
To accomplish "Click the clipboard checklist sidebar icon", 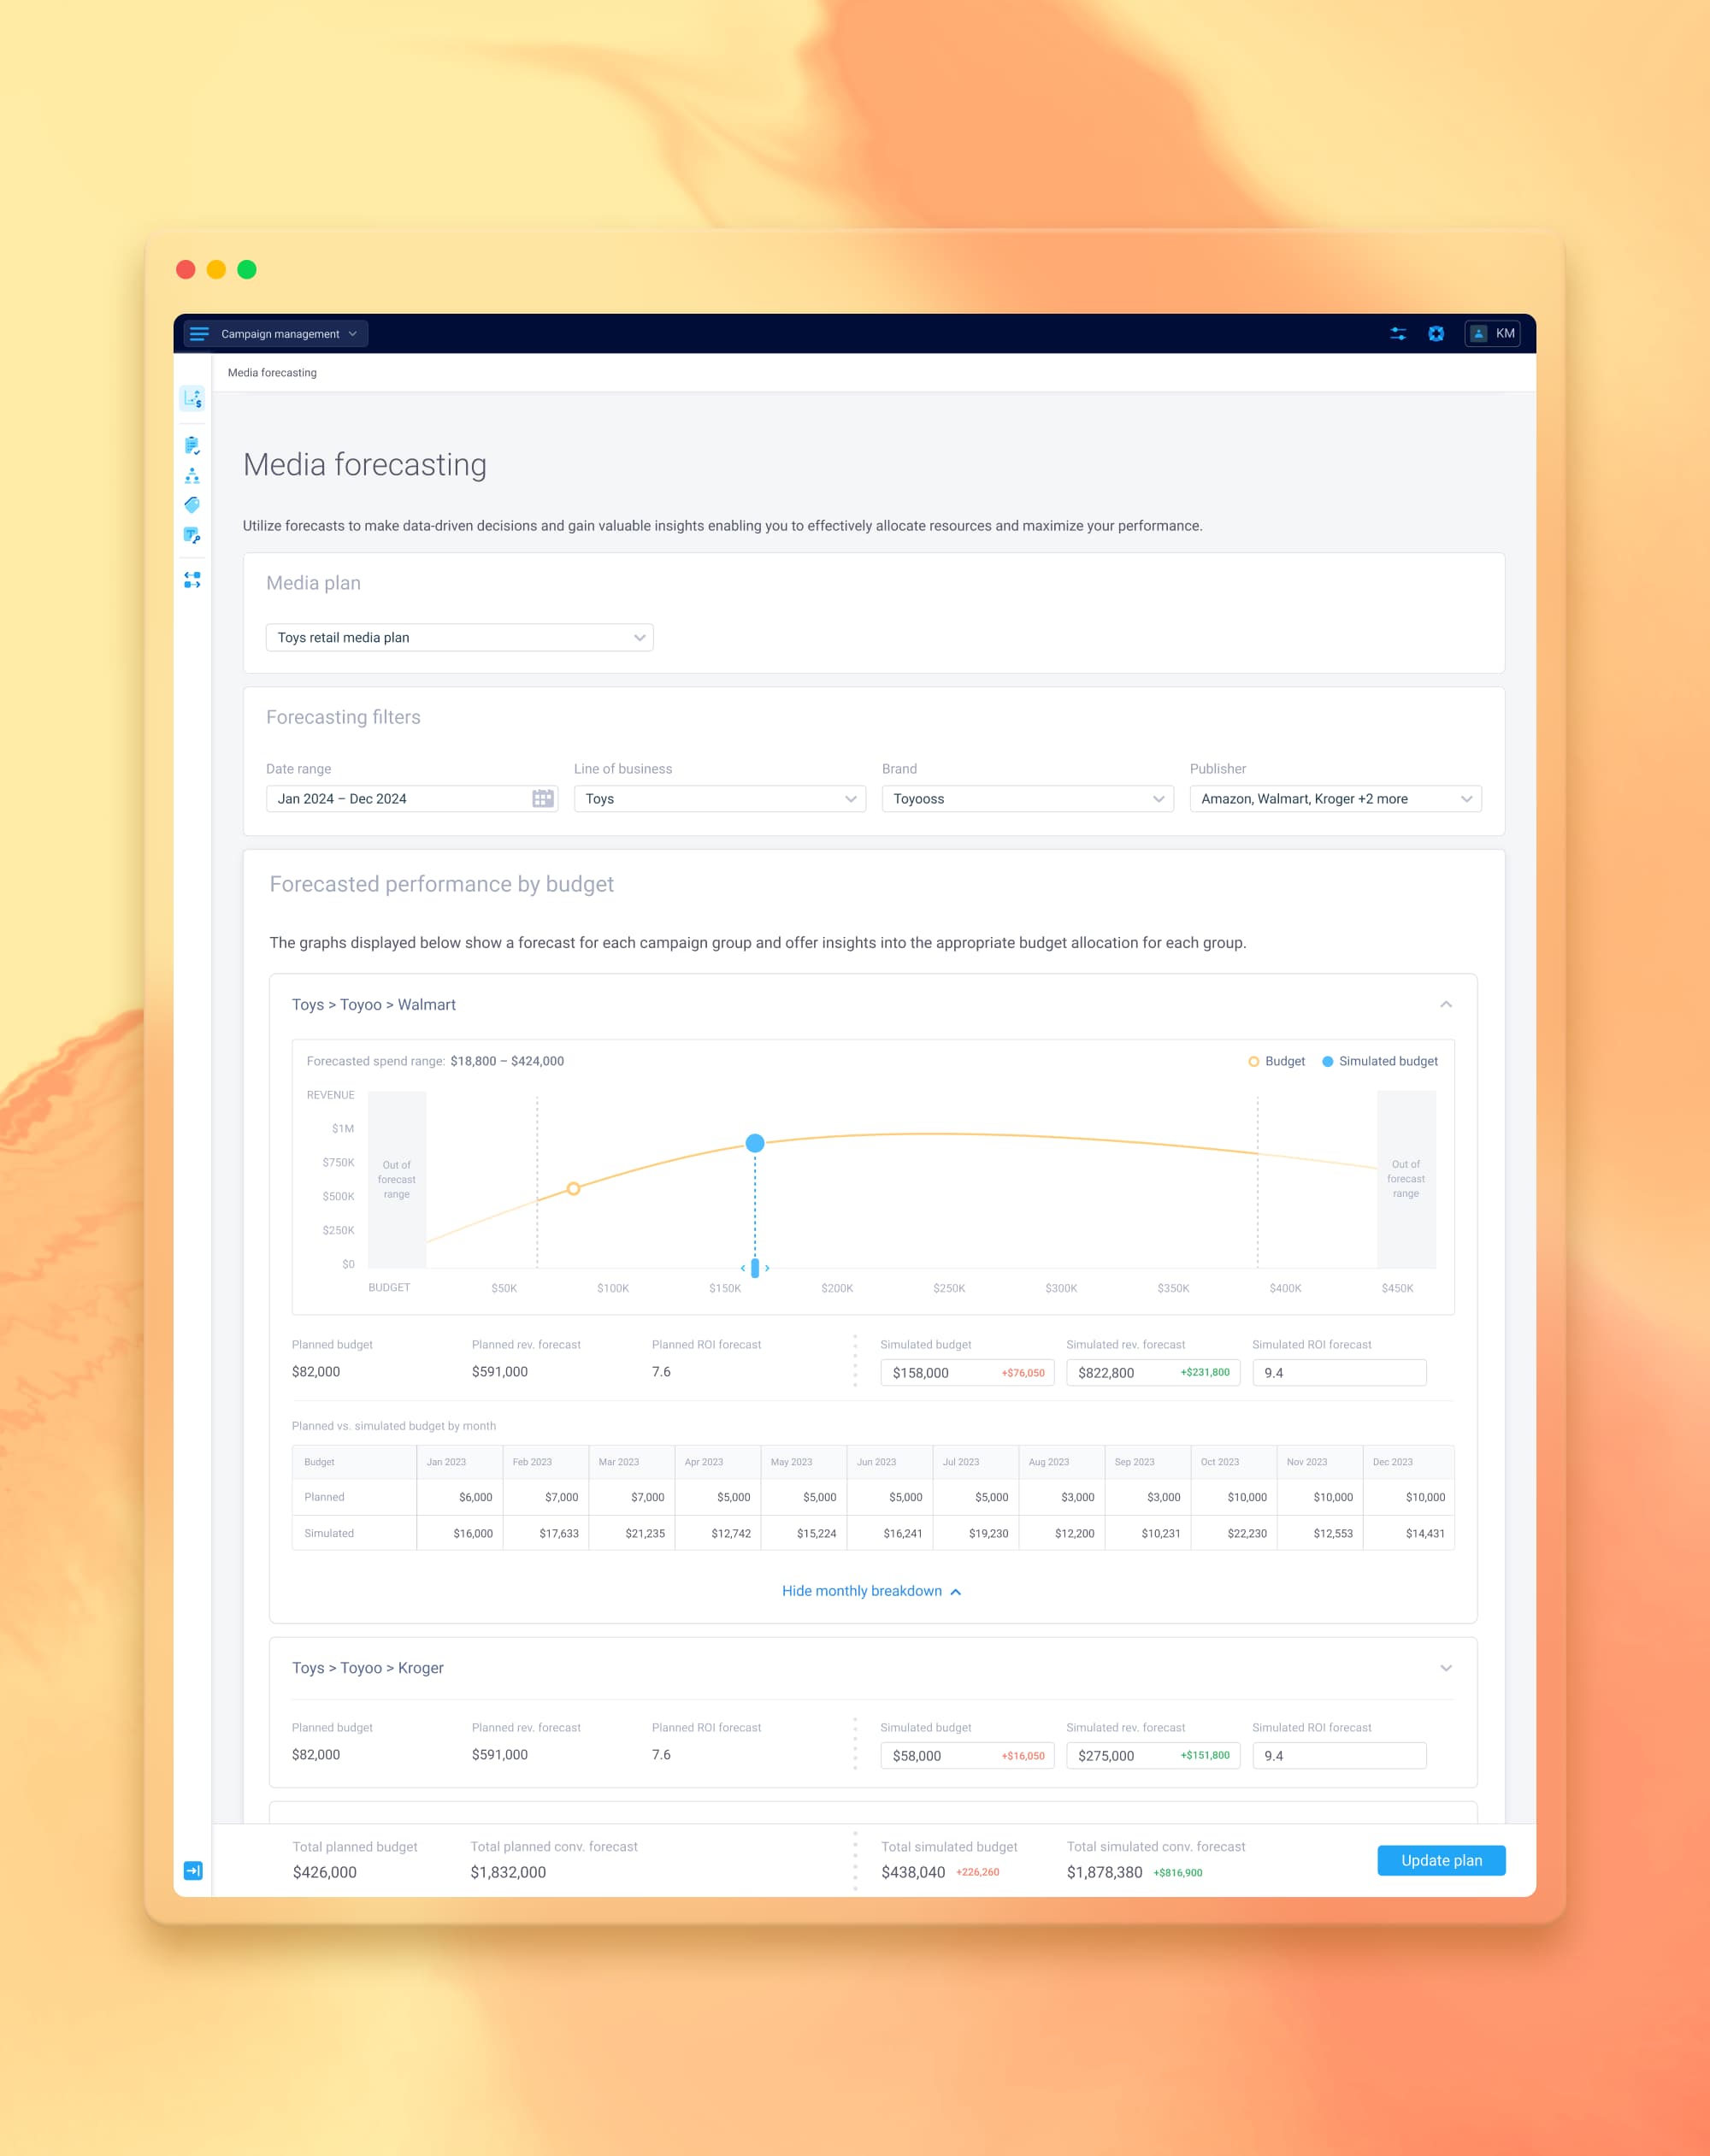I will pyautogui.click(x=192, y=445).
